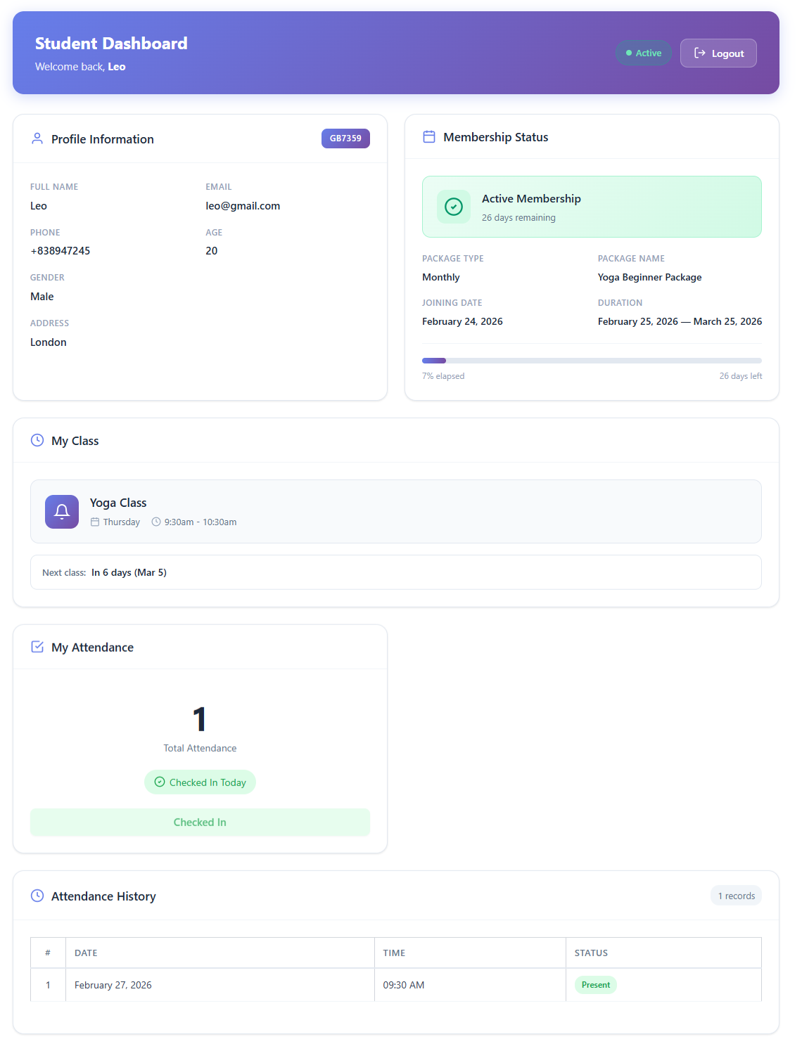
Task: Click the Membership Status calendar icon
Action: [429, 137]
